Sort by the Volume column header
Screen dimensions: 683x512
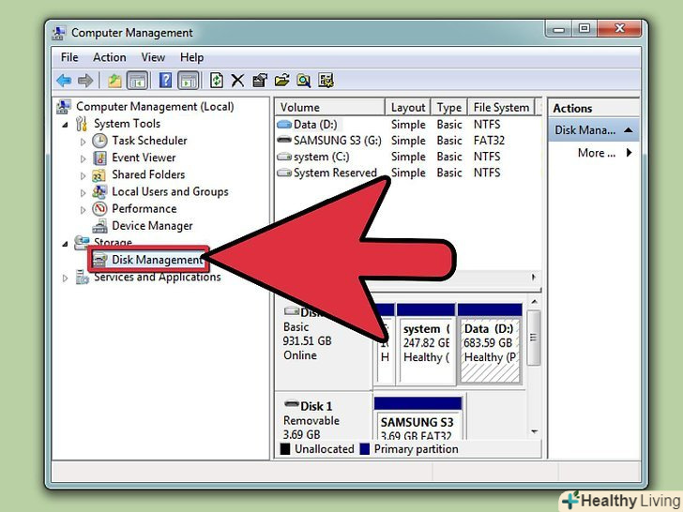coord(329,107)
